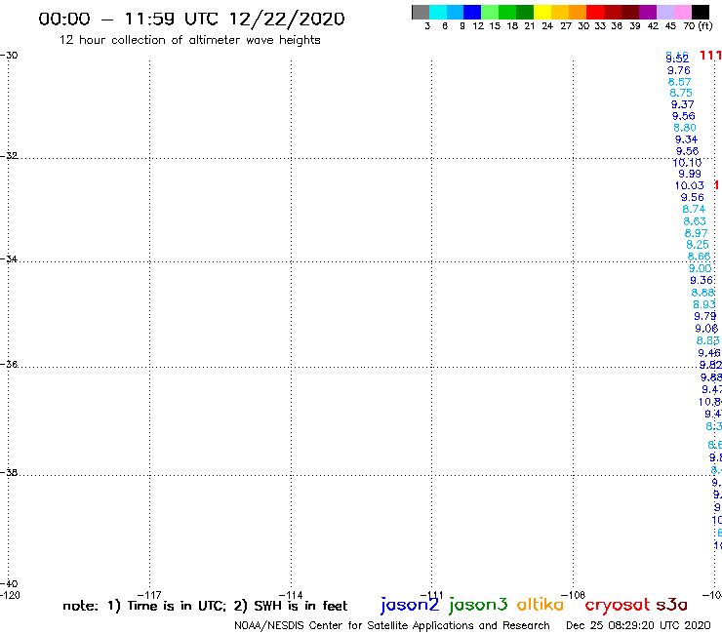Click the wave height value 8.25

[x=698, y=245]
